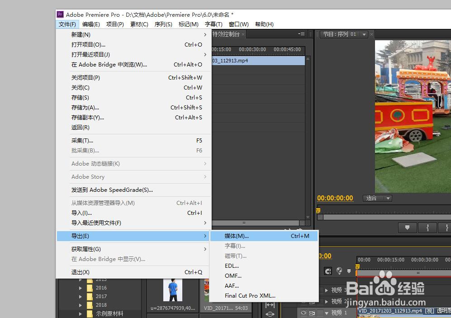Screen dimensions: 451x318
Task: Select 发送到 Adobe SpeedGrade(S)... item
Action: click(133, 190)
